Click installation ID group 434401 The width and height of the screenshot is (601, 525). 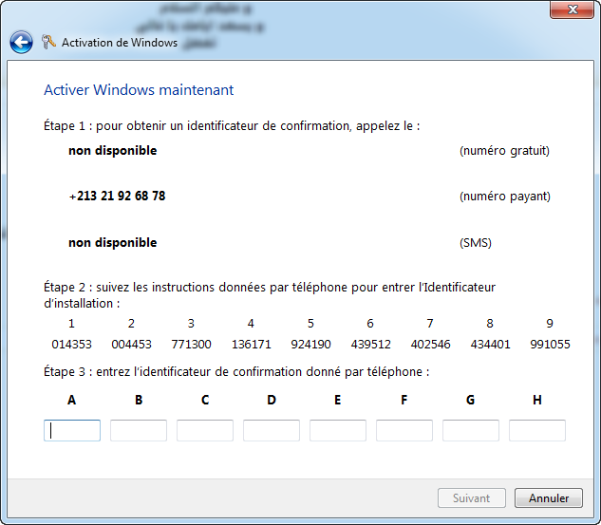(490, 344)
